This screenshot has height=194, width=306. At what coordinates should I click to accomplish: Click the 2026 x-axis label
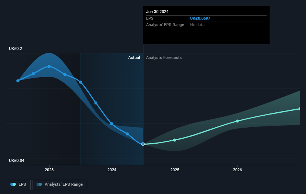pos(237,170)
